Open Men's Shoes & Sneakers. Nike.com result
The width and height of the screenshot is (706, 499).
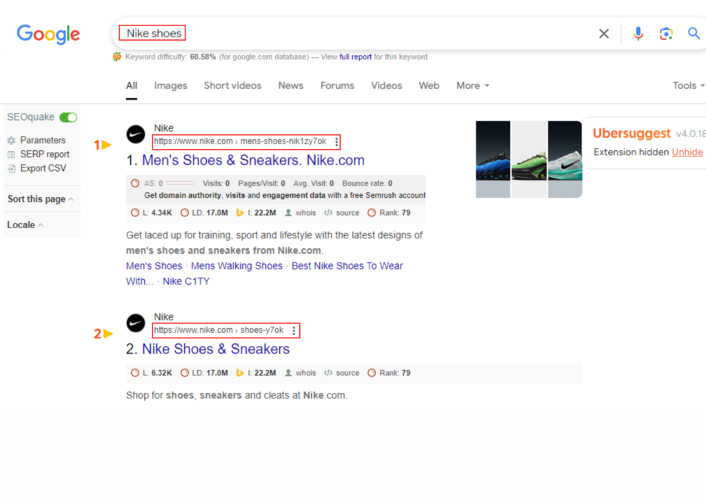(x=253, y=161)
